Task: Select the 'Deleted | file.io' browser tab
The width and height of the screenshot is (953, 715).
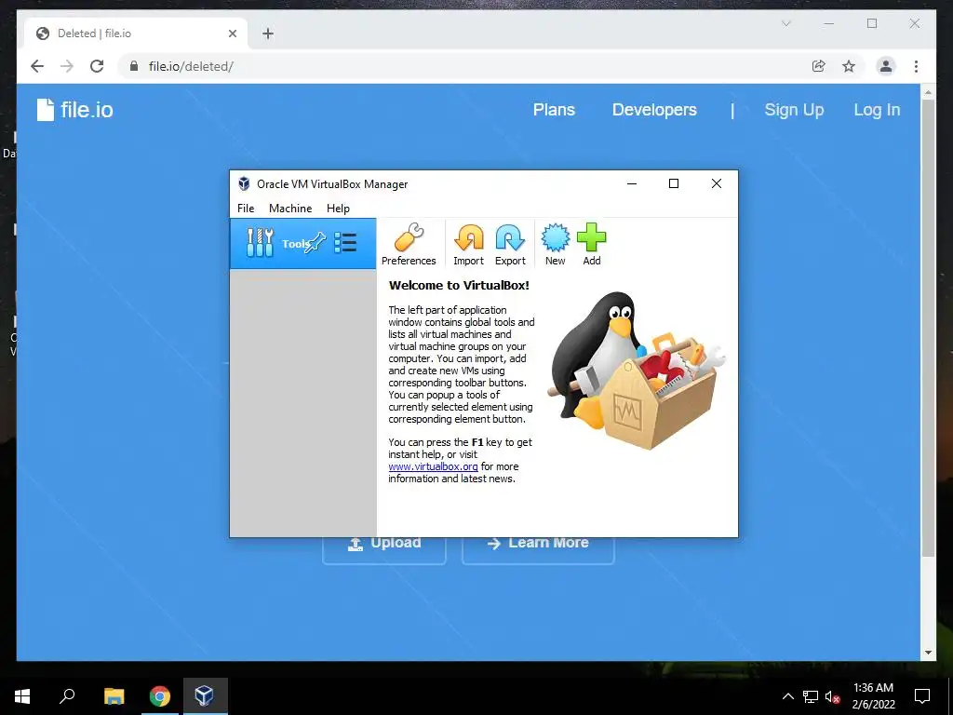Action: [x=136, y=34]
